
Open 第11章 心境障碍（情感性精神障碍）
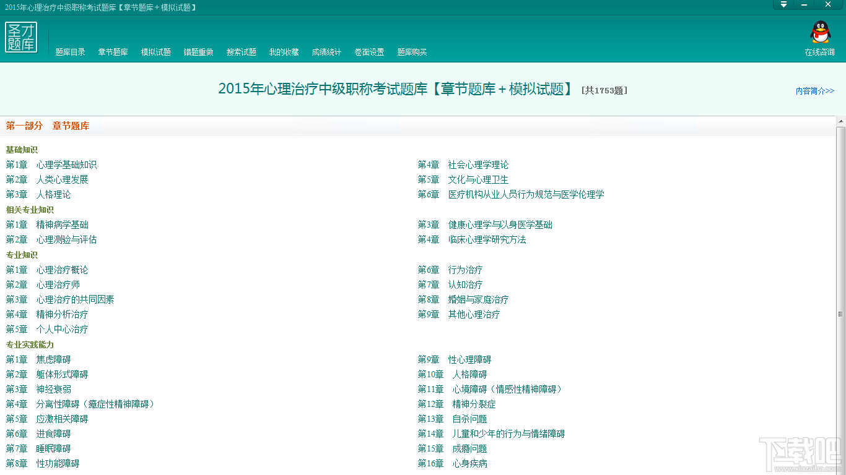tap(491, 389)
